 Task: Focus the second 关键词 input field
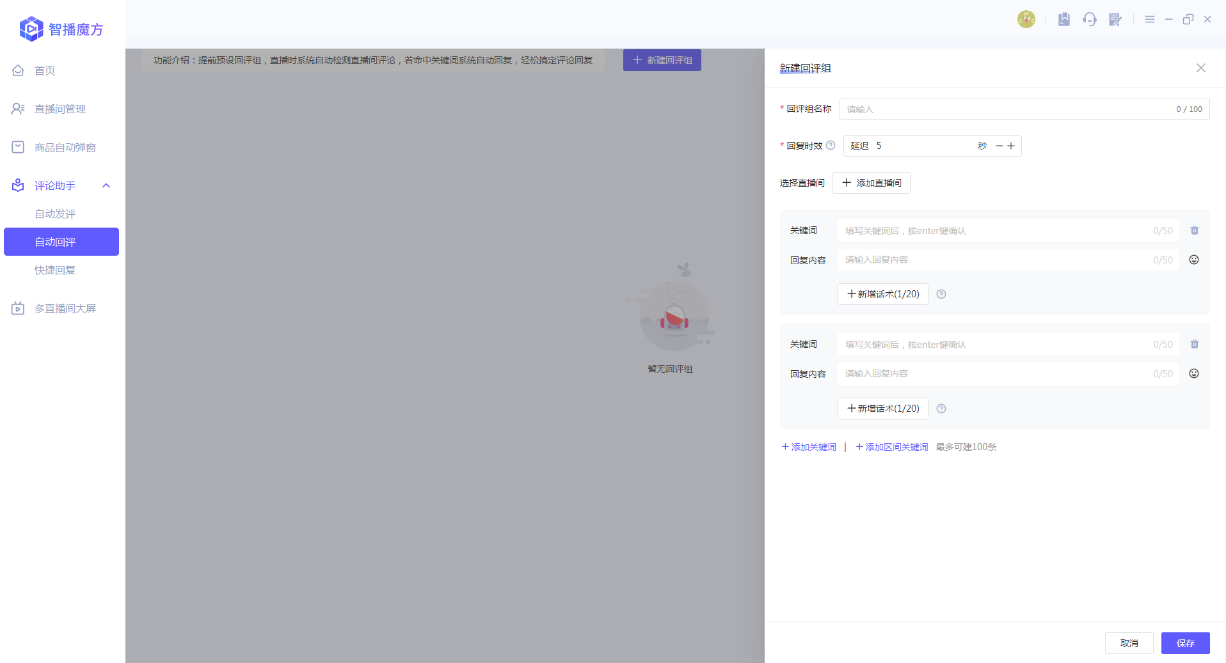coord(1008,344)
